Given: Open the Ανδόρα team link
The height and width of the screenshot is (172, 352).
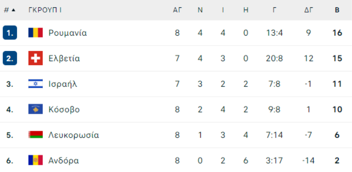Looking at the screenshot, I should [x=64, y=161].
